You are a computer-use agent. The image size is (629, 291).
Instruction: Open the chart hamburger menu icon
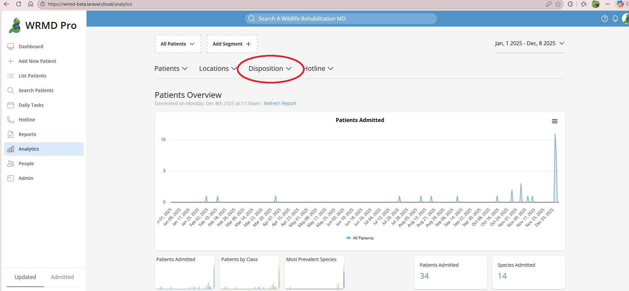coord(554,121)
